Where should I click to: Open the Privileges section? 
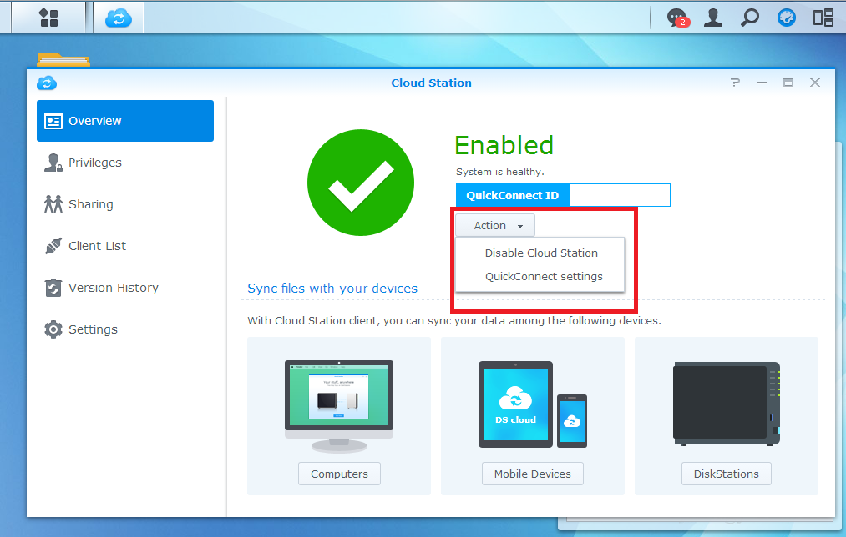click(125, 163)
